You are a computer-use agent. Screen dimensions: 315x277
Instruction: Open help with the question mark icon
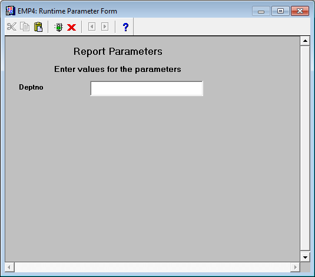click(x=125, y=27)
